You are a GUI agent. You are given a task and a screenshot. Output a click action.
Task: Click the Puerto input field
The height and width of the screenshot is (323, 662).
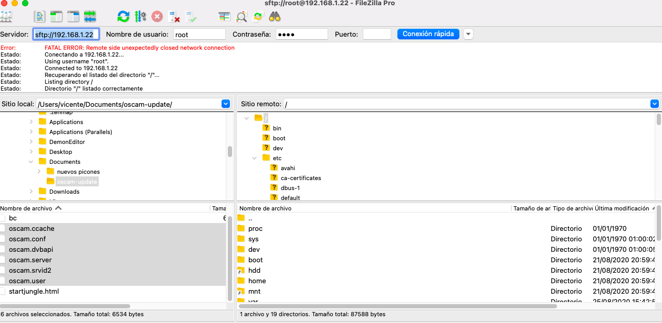click(377, 35)
